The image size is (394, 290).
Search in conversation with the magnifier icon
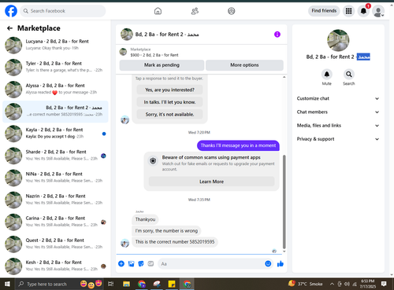pos(349,75)
